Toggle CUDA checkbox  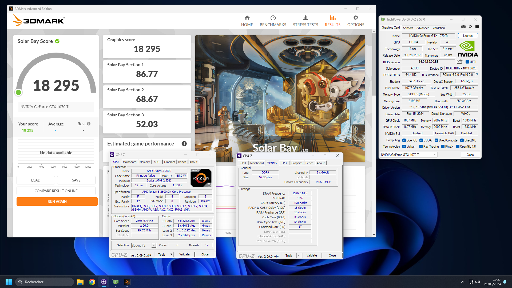point(421,140)
